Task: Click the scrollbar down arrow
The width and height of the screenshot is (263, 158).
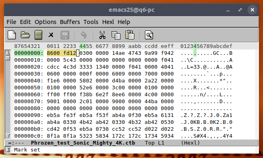Action: (x=8, y=136)
